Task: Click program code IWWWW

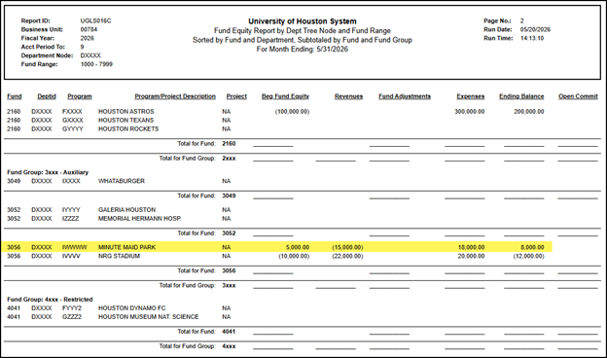Action: (75, 247)
